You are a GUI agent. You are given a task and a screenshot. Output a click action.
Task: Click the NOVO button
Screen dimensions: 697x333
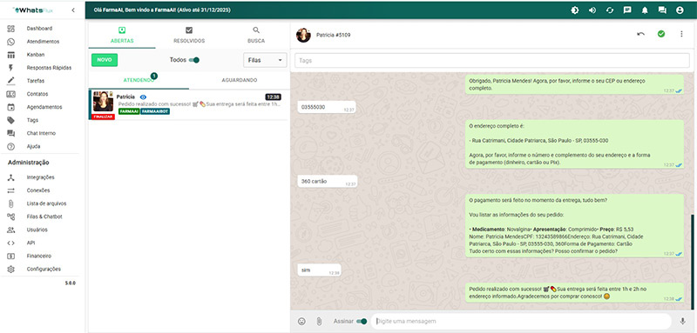click(105, 60)
